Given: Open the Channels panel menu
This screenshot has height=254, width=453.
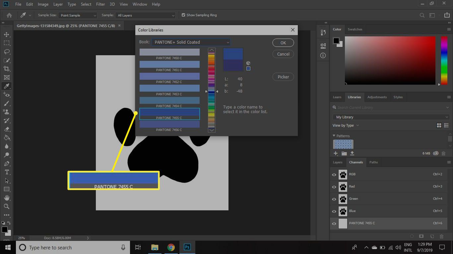Looking at the screenshot, I should pos(449,162).
